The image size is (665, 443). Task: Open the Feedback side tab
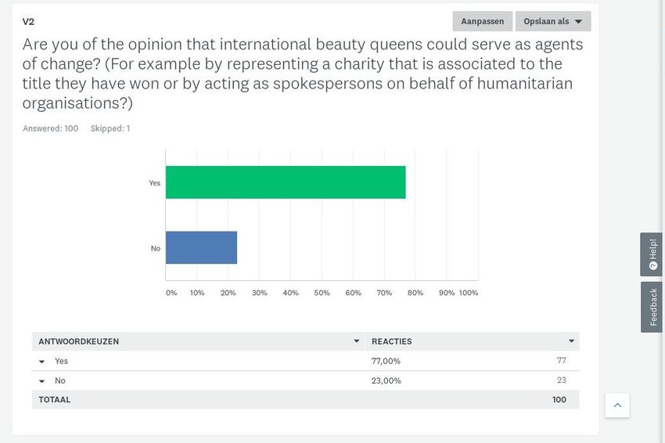(x=651, y=307)
